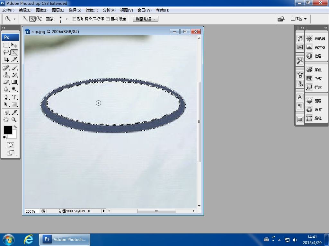Open the Windows Start menu

point(8,240)
